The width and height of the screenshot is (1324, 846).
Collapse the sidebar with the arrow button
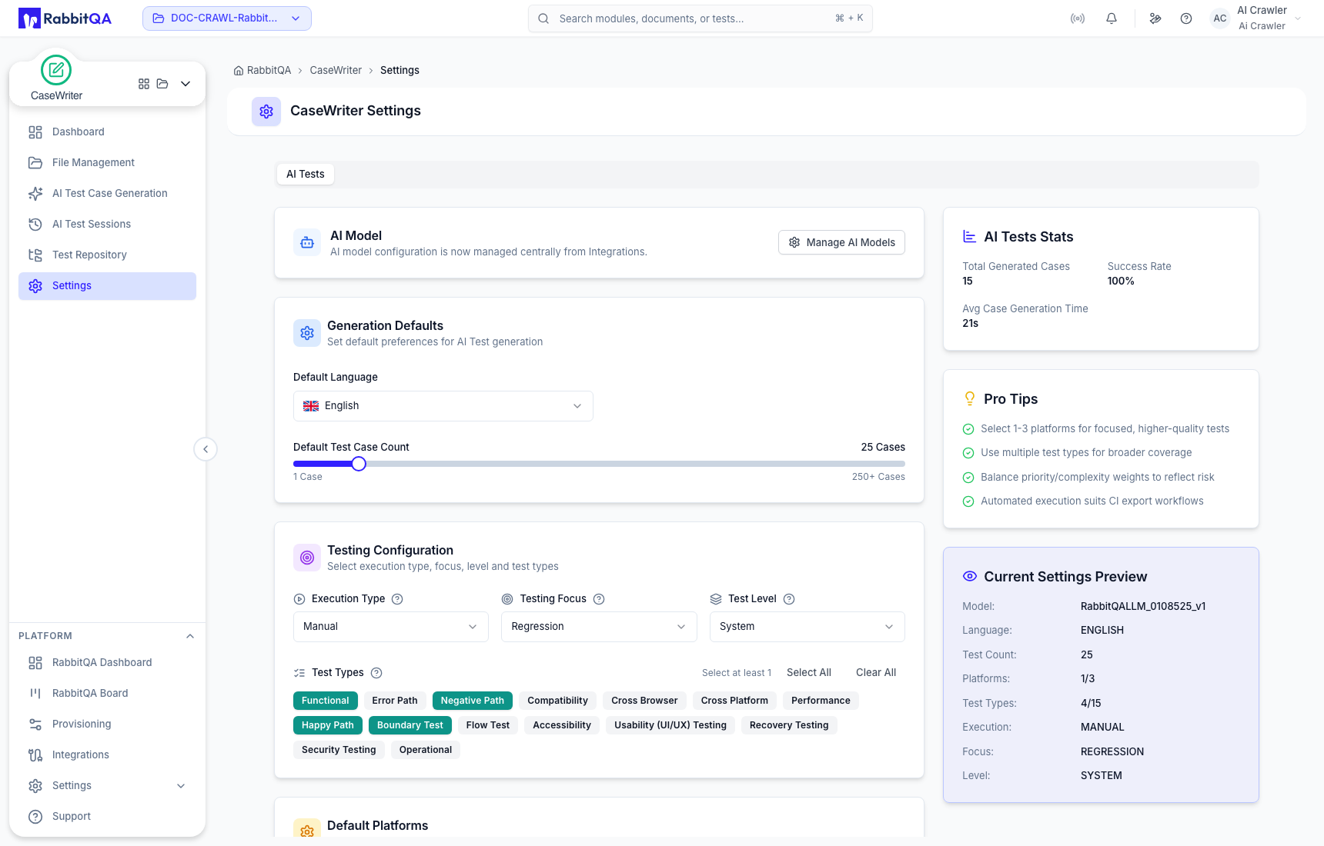pyautogui.click(x=206, y=449)
